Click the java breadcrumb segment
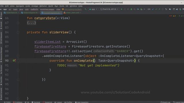 coord(21,9)
